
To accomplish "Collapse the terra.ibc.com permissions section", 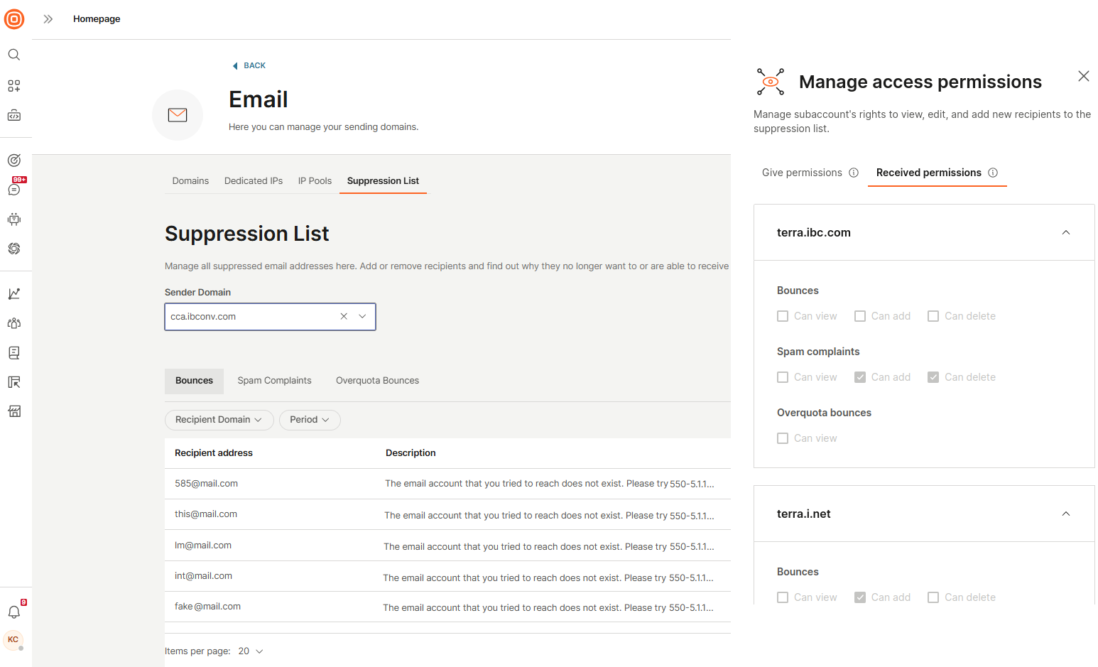I will [x=1065, y=232].
